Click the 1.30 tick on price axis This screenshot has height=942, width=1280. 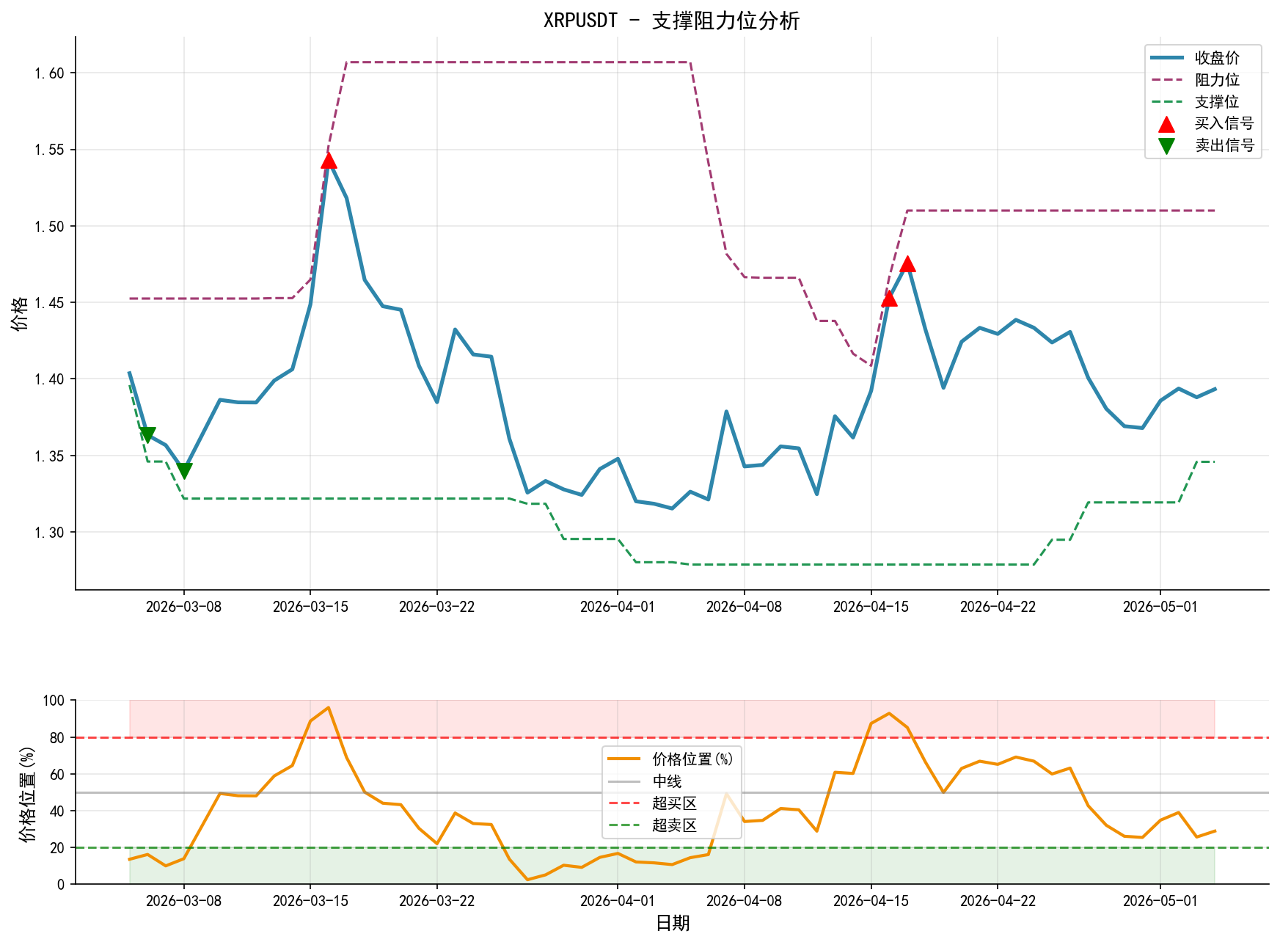(x=50, y=532)
